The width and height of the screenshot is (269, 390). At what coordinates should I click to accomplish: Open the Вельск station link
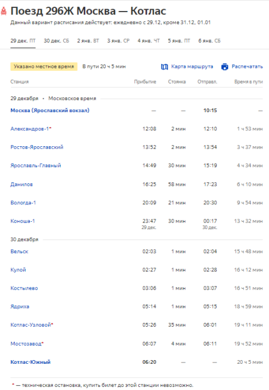click(x=19, y=252)
